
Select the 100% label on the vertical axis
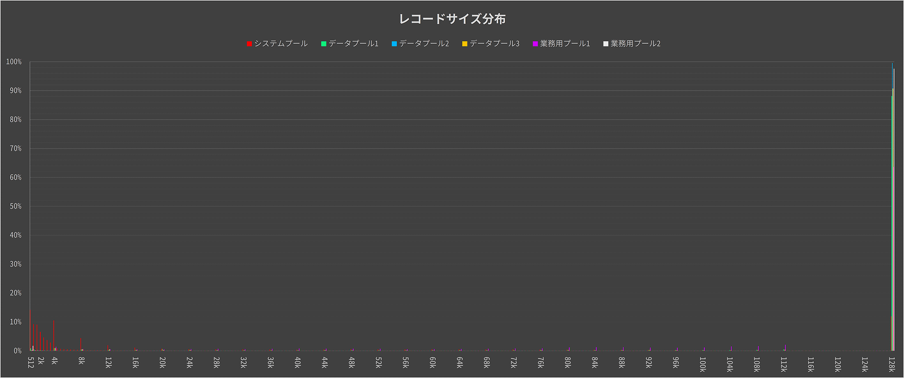(x=14, y=62)
